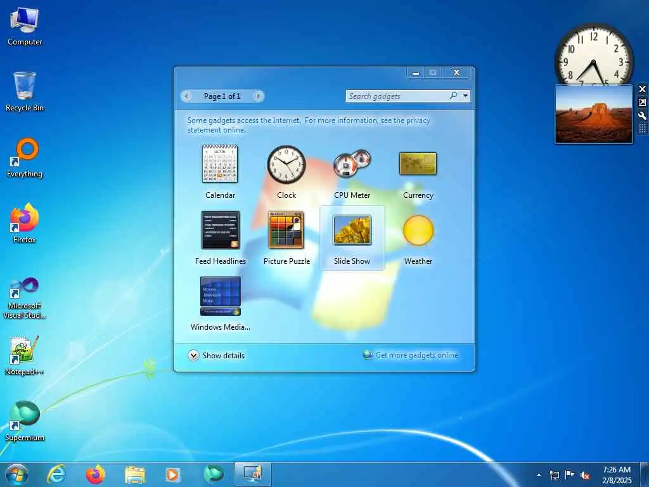The height and width of the screenshot is (487, 649).
Task: Click the Recycle Bin desktop icon
Action: pos(25,92)
